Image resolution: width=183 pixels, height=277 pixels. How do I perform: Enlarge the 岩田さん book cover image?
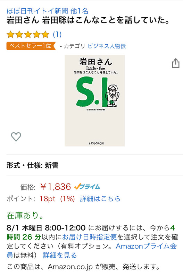pos(95,101)
